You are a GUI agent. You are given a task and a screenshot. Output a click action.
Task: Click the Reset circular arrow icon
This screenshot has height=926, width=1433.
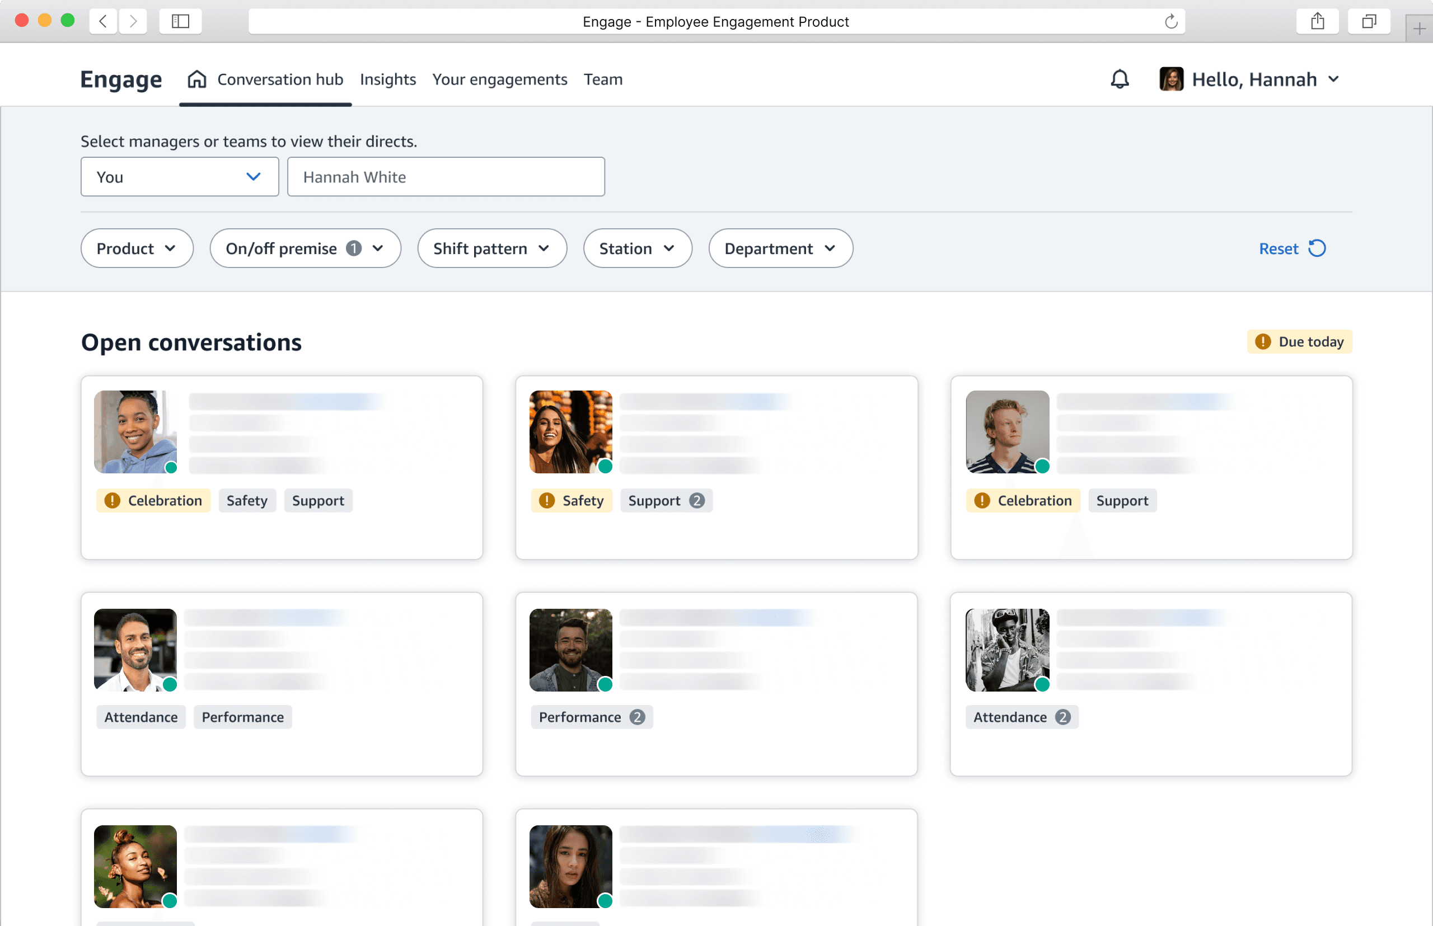coord(1318,248)
